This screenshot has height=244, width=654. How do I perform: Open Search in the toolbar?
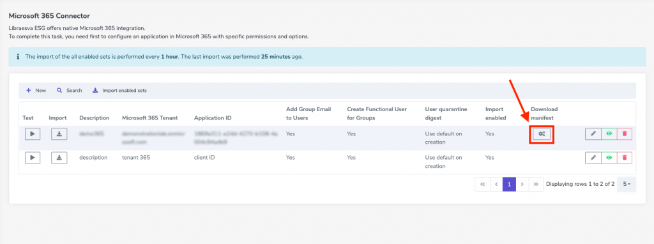pos(69,91)
